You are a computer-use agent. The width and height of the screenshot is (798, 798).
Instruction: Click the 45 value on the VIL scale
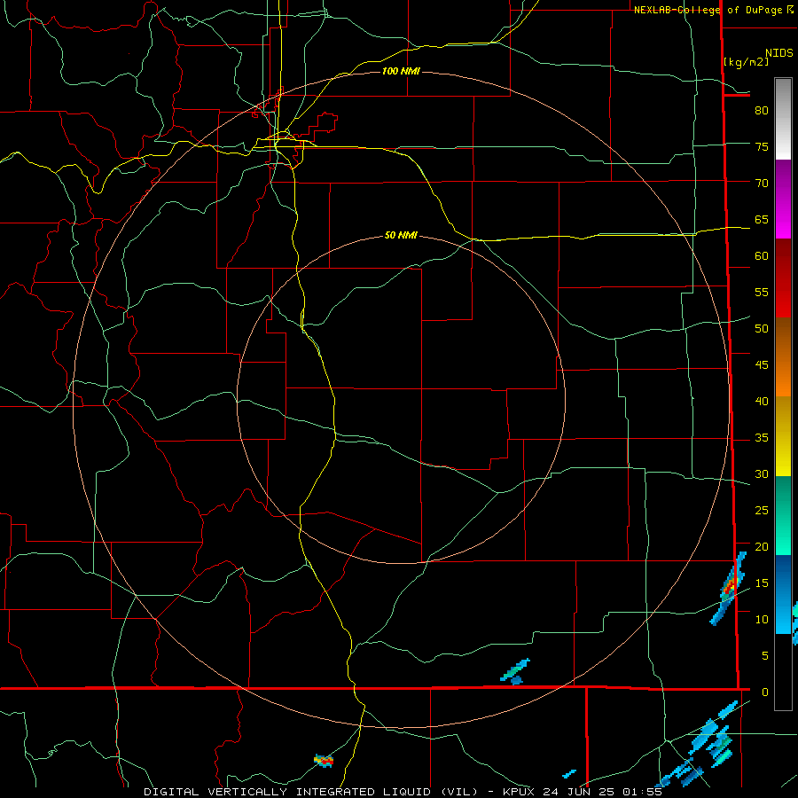(x=762, y=365)
